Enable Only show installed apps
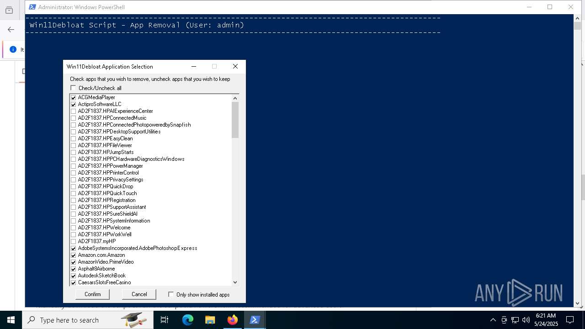This screenshot has width=585, height=329. [171, 295]
